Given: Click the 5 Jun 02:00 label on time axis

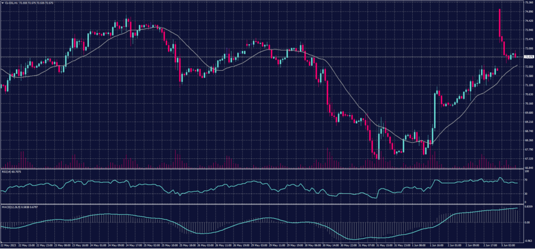Looking at the screenshot, I should click(x=509, y=246).
